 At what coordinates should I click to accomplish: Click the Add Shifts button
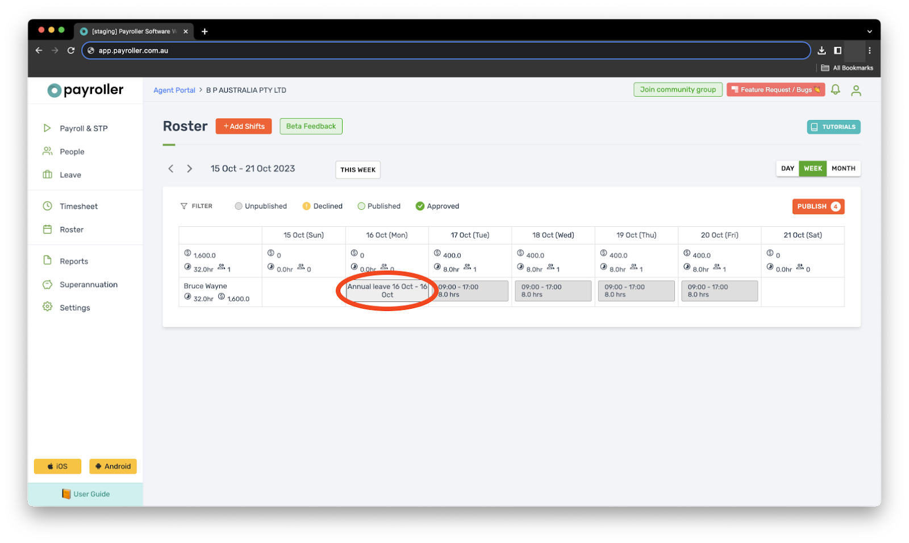243,126
